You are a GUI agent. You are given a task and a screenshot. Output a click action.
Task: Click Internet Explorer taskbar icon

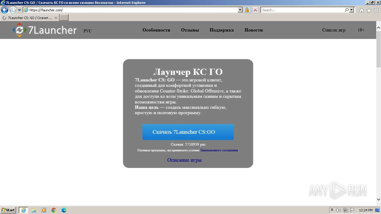[24, 210]
